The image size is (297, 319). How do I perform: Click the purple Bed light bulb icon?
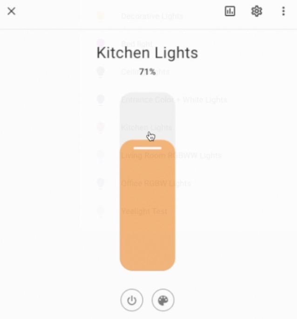(101, 44)
